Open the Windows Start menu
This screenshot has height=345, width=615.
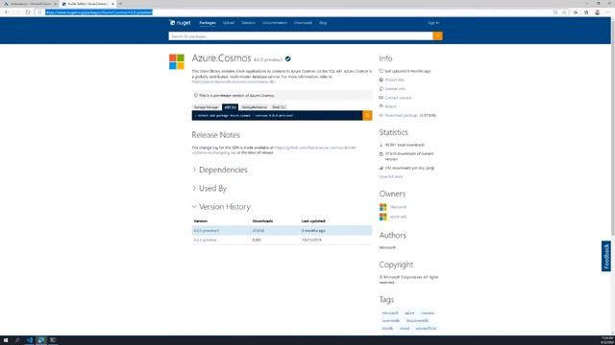click(6, 340)
